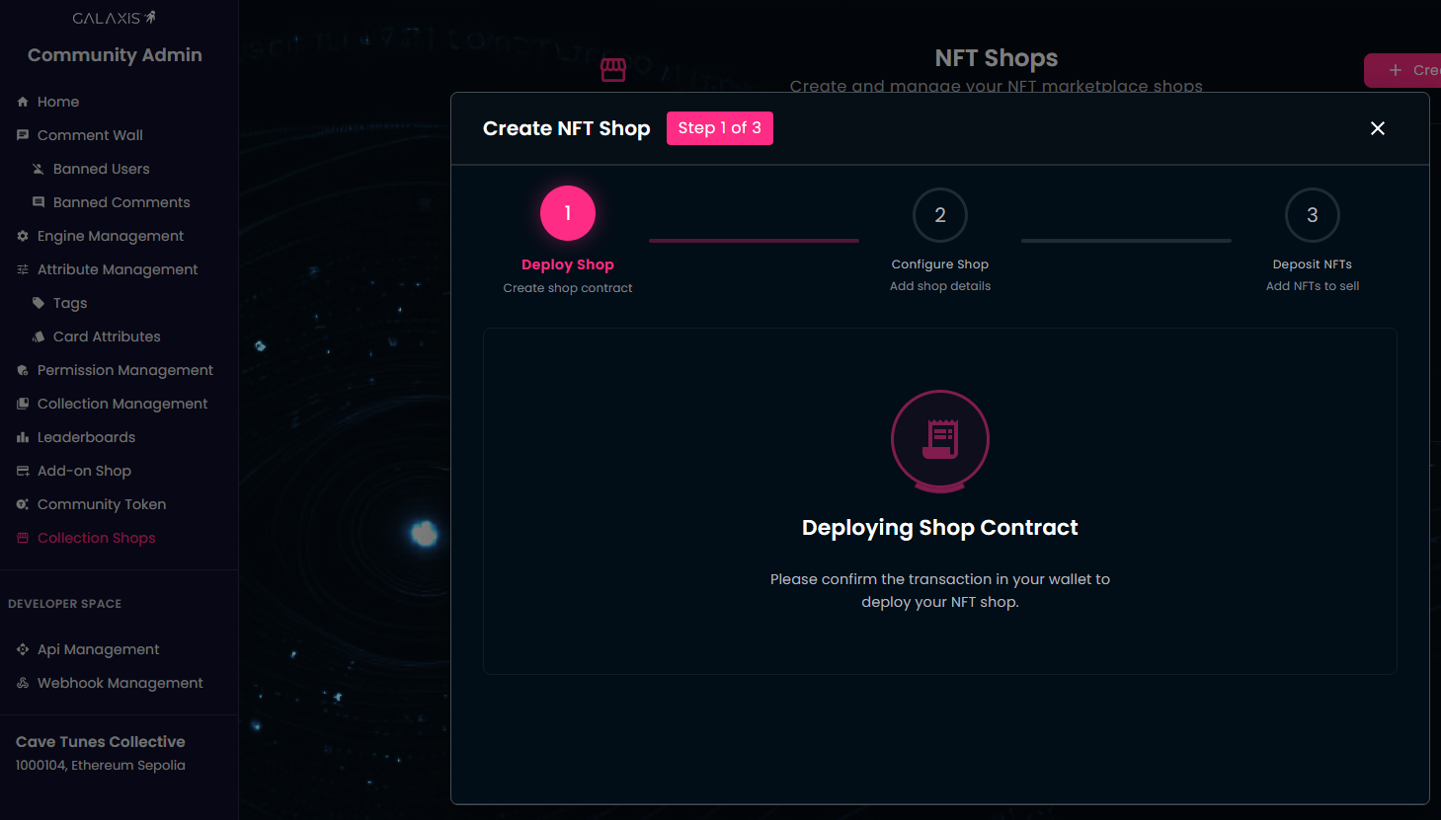Go to Permission Management page
The image size is (1441, 820).
[x=124, y=370]
